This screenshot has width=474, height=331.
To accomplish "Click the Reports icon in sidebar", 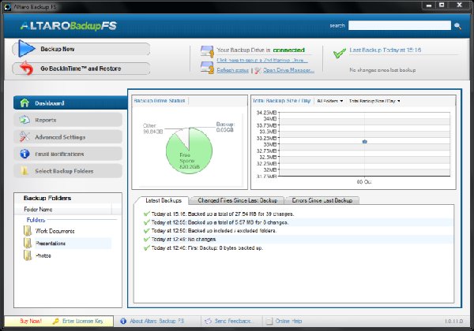I will tap(24, 120).
